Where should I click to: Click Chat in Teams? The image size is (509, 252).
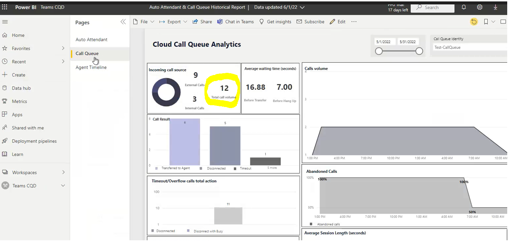point(235,22)
